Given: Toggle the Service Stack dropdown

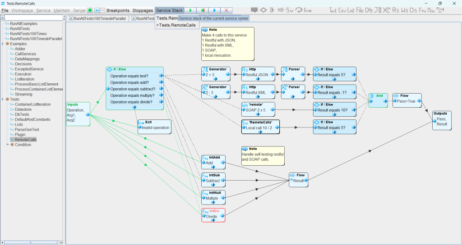Looking at the screenshot, I should [170, 10].
